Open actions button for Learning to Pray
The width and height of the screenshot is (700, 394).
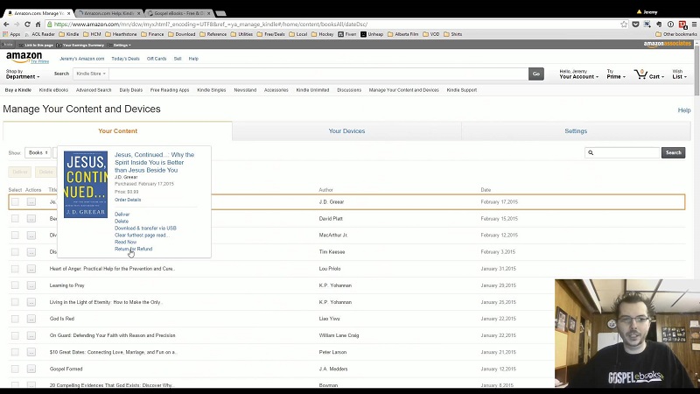pyautogui.click(x=31, y=285)
